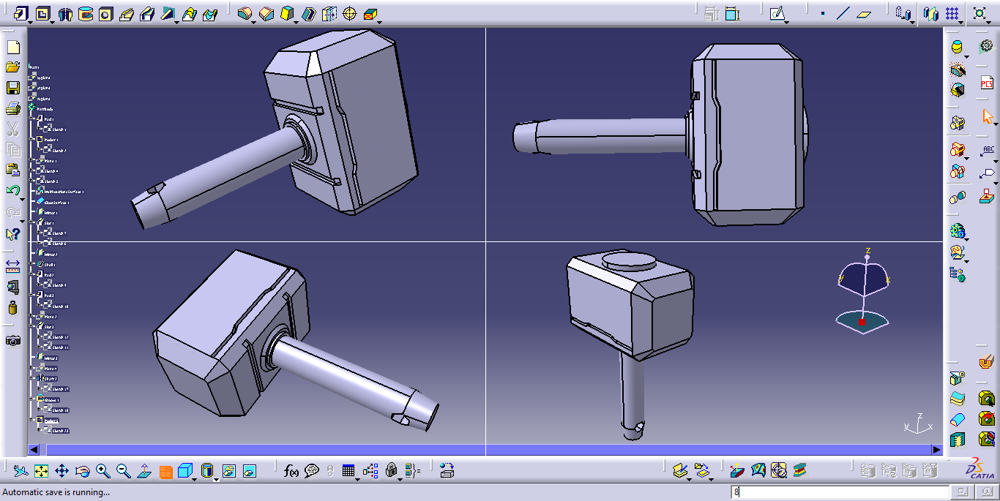Swap the visible space

250,471
